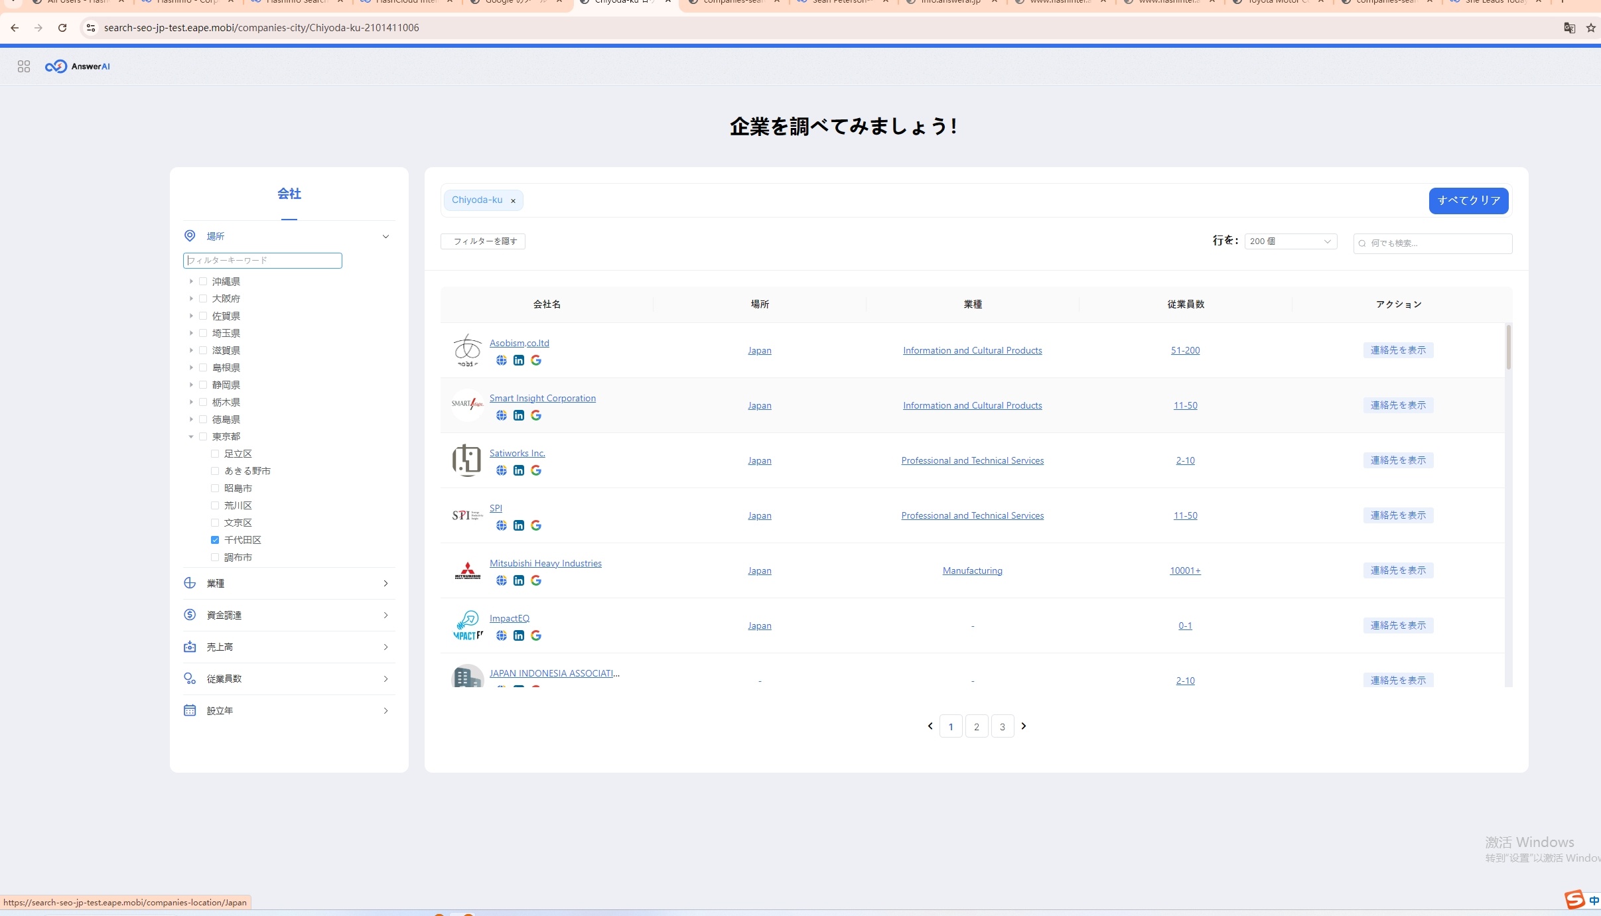Viewport: 1601px width, 916px height.
Task: Open Google icon for SPI
Action: coord(536,525)
